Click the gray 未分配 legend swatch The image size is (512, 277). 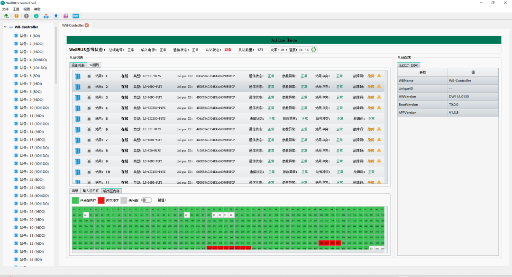(x=124, y=200)
